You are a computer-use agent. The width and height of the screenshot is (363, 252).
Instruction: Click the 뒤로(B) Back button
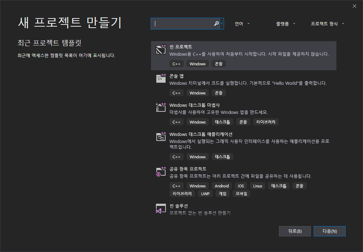(x=295, y=231)
